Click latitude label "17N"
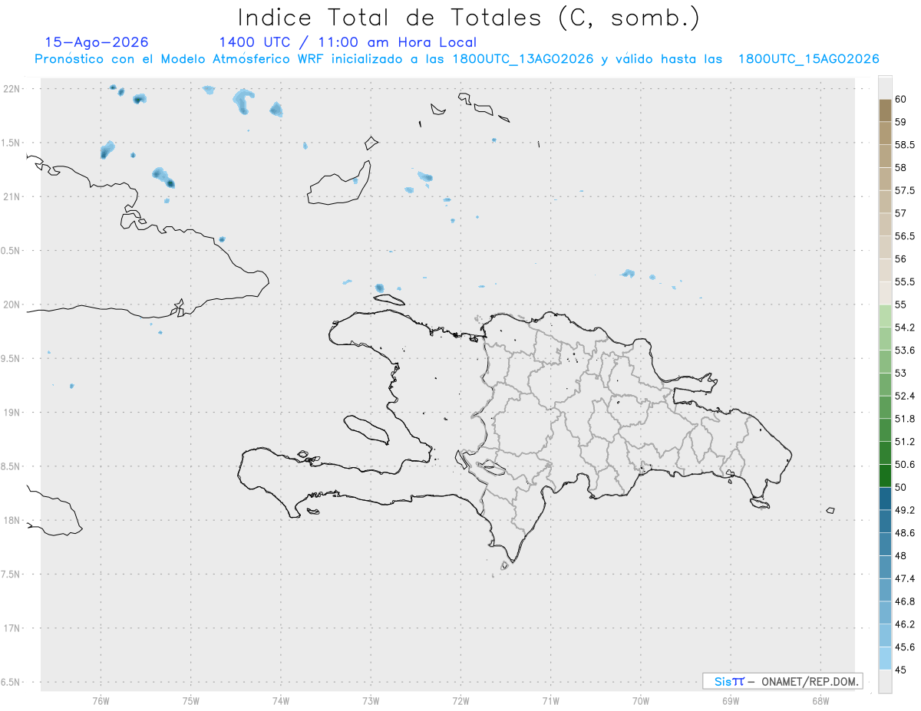The image size is (921, 711). (x=12, y=628)
